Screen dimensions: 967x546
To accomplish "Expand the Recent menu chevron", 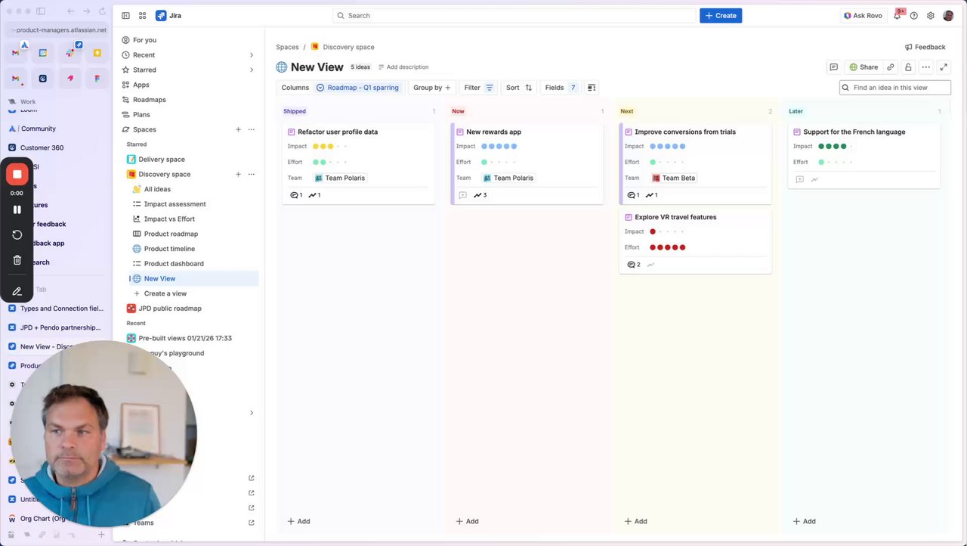I will click(x=252, y=55).
